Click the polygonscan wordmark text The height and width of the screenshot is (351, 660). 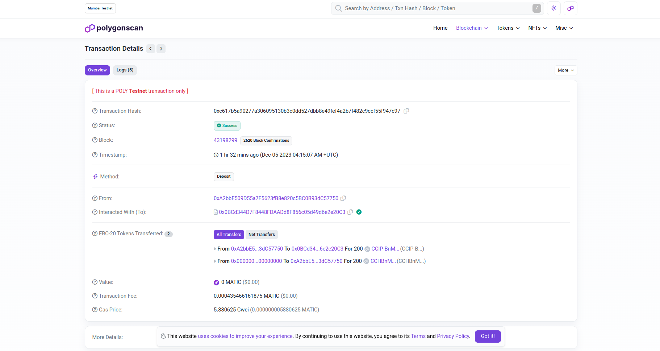[x=120, y=28]
